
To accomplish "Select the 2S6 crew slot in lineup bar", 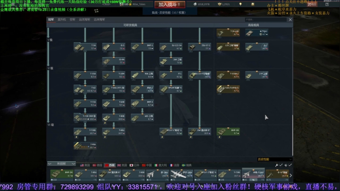I will tap(110, 174).
